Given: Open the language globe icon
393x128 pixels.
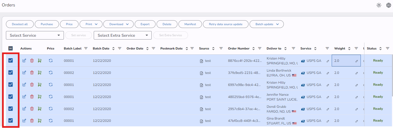Looking at the screenshot, I should point(389,5).
